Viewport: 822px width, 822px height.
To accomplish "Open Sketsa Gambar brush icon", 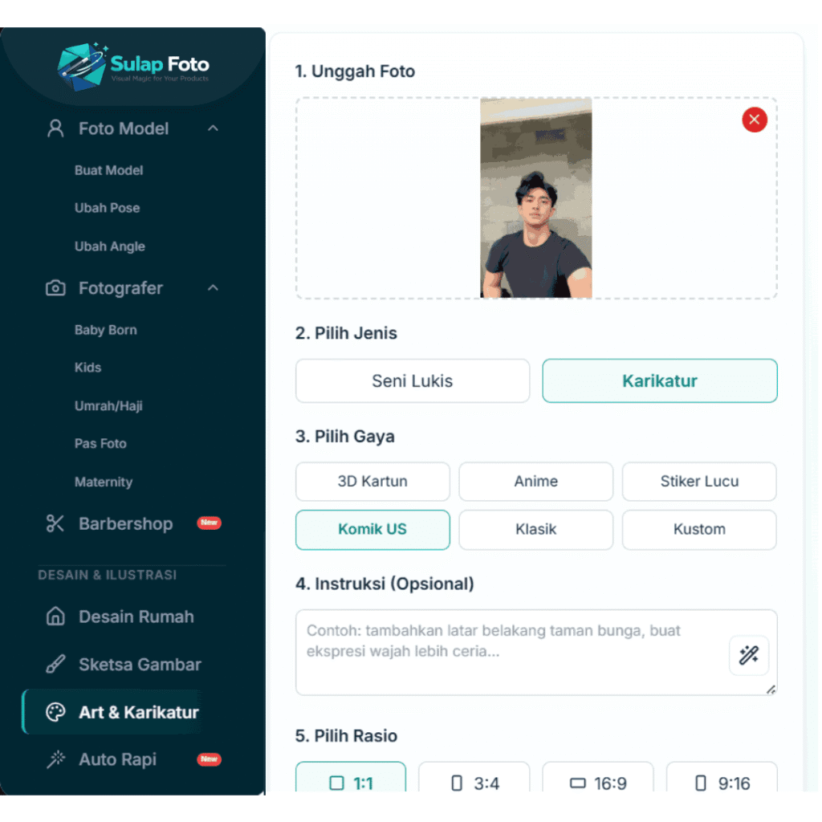I will pyautogui.click(x=55, y=664).
